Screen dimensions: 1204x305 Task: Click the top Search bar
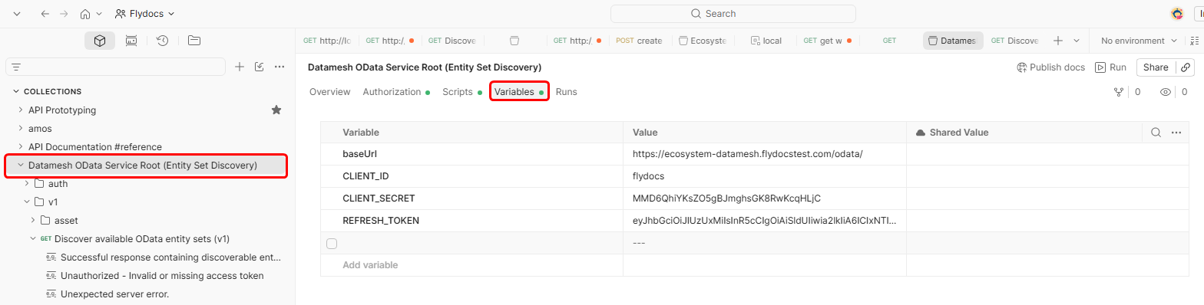click(x=733, y=14)
